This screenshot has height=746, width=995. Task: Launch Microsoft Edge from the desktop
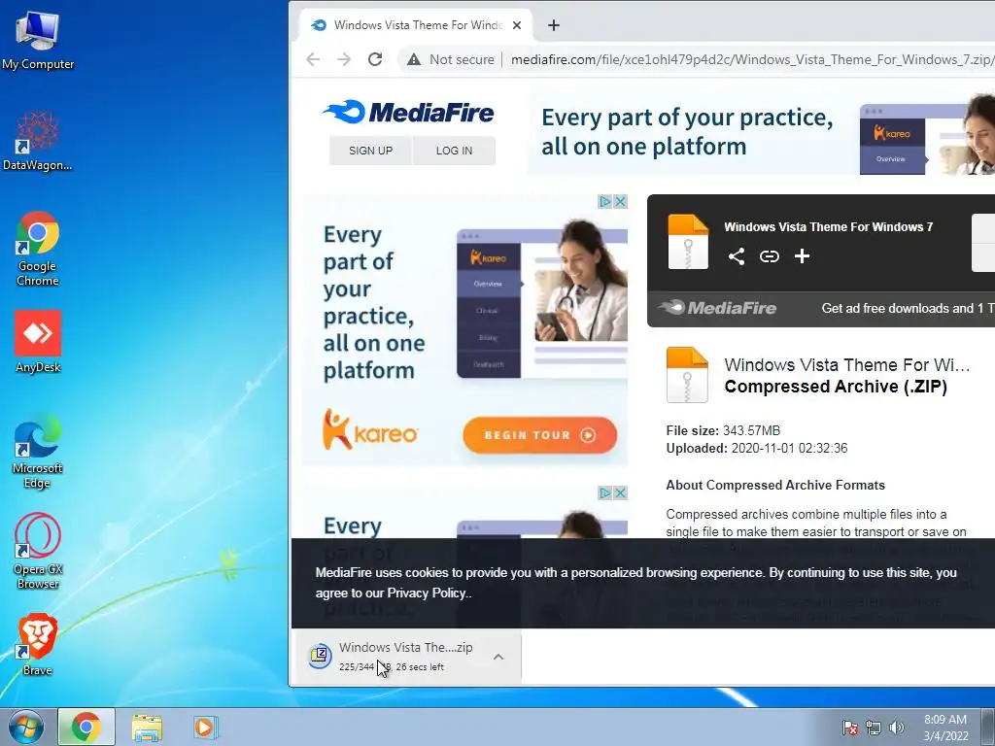(38, 451)
